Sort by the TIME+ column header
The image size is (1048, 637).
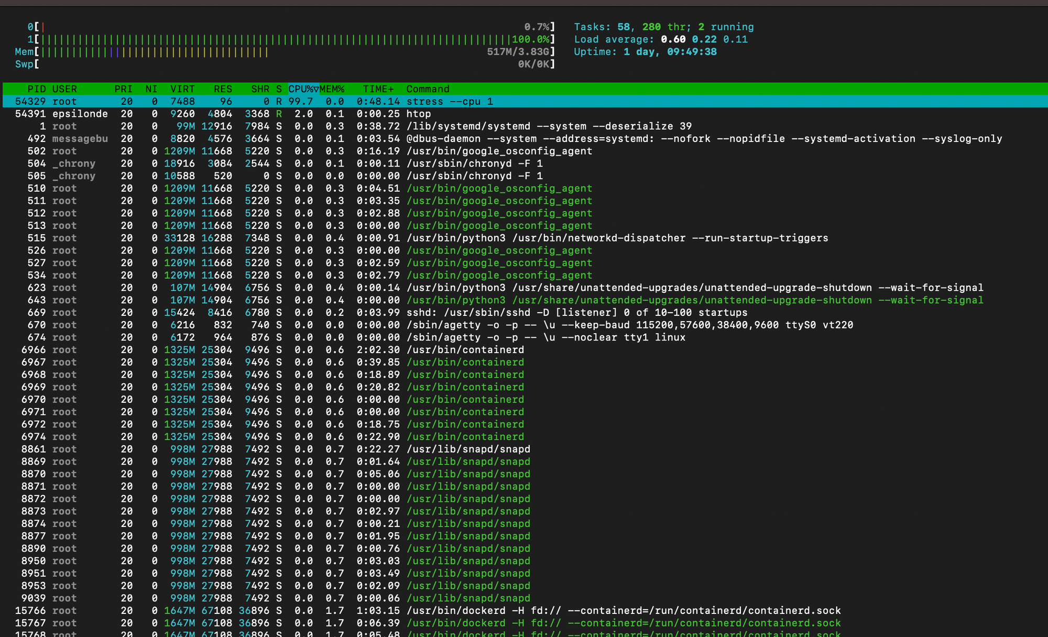pyautogui.click(x=378, y=89)
